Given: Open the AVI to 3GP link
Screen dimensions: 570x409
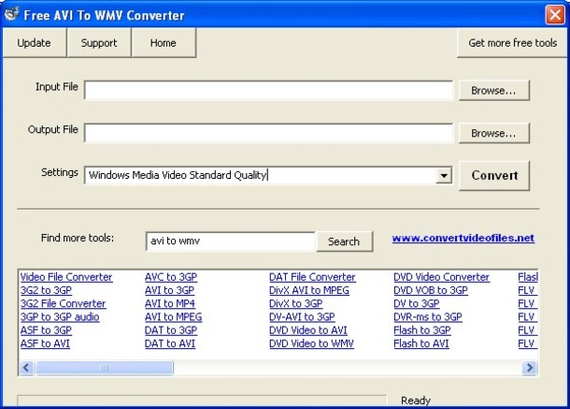Looking at the screenshot, I should click(169, 290).
